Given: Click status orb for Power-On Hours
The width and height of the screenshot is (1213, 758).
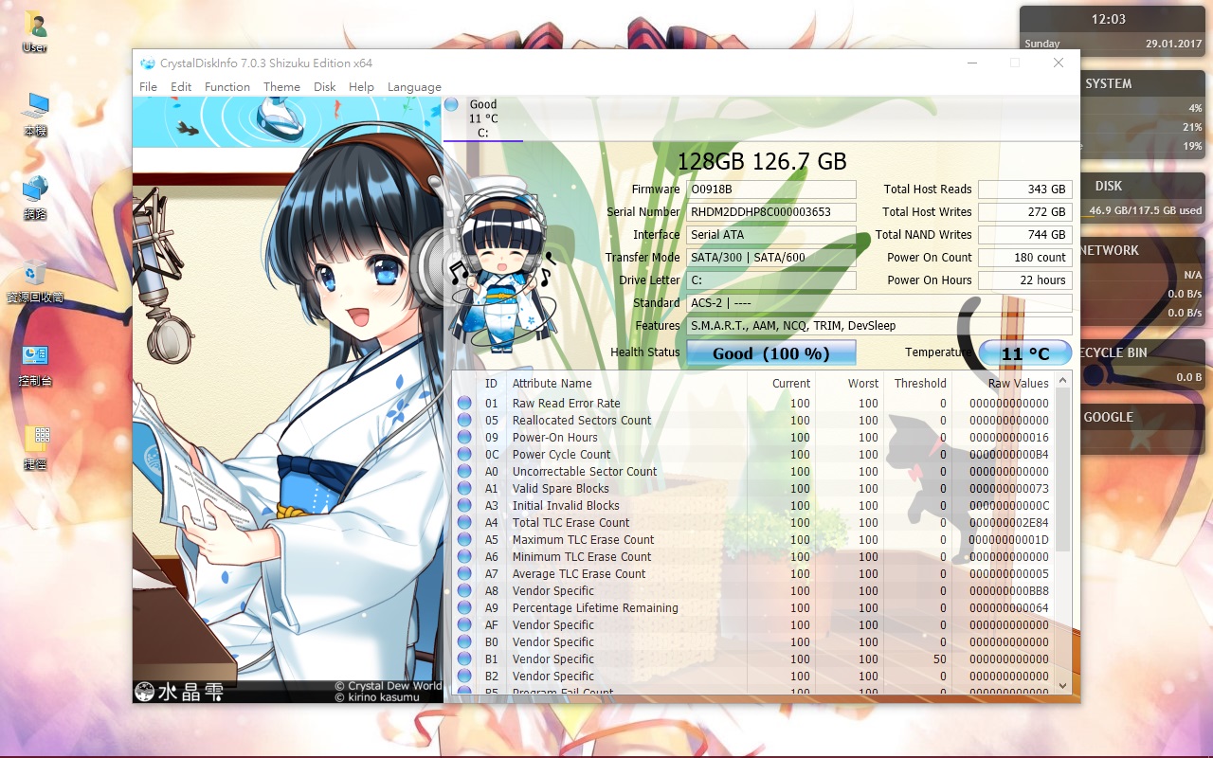Looking at the screenshot, I should point(464,438).
